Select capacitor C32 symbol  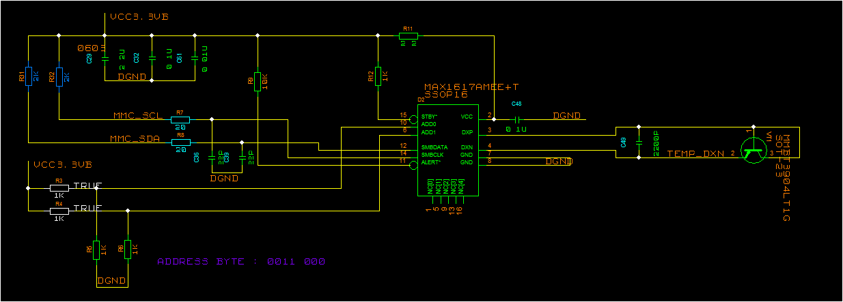152,59
